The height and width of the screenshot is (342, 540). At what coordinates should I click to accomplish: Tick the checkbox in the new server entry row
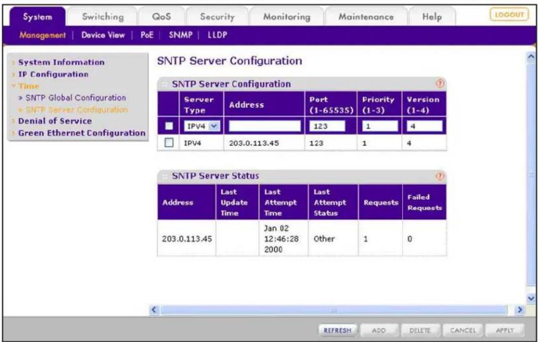(x=169, y=126)
